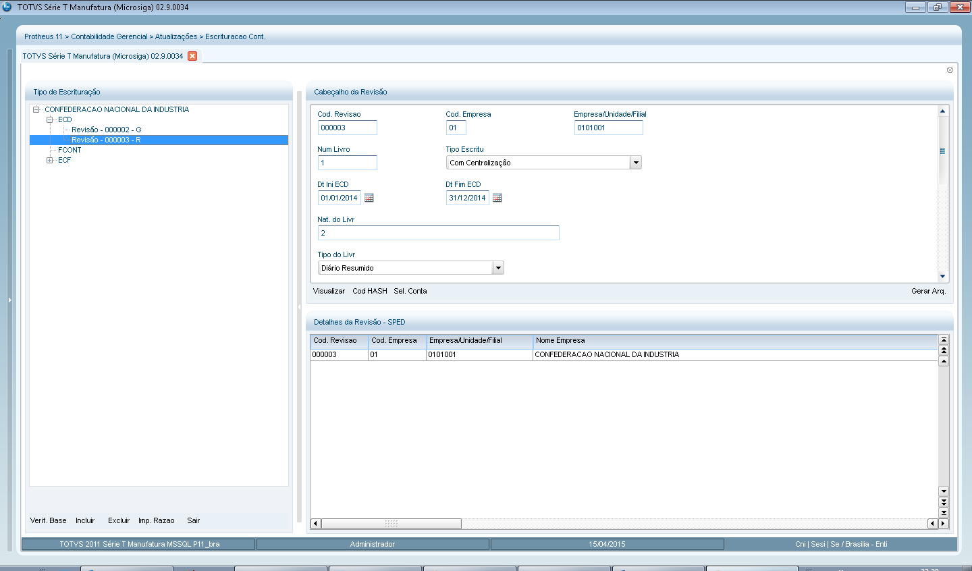
Task: Click the small close icon at panel top-right
Action: (x=950, y=70)
